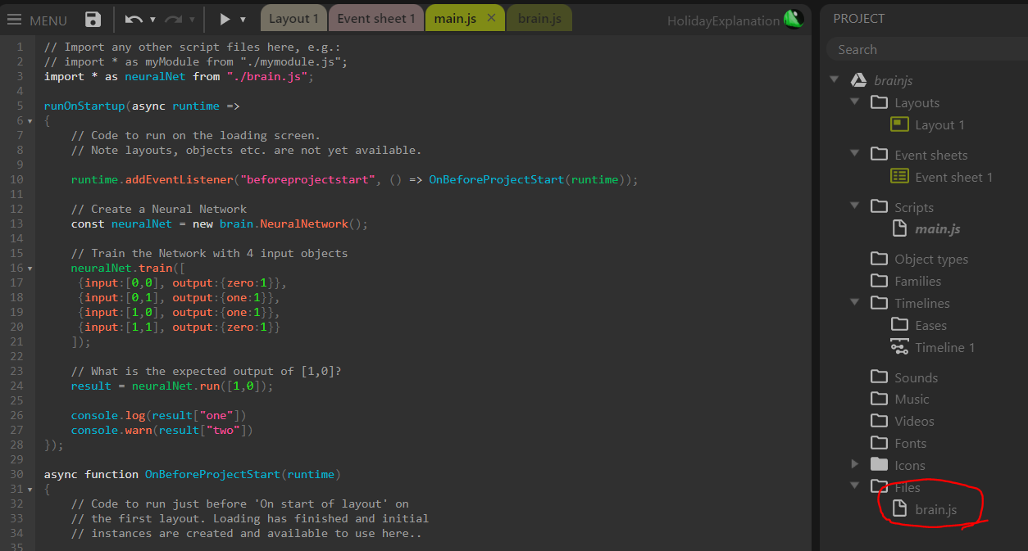Save project with the floppy disk icon
1028x551 pixels.
click(93, 20)
